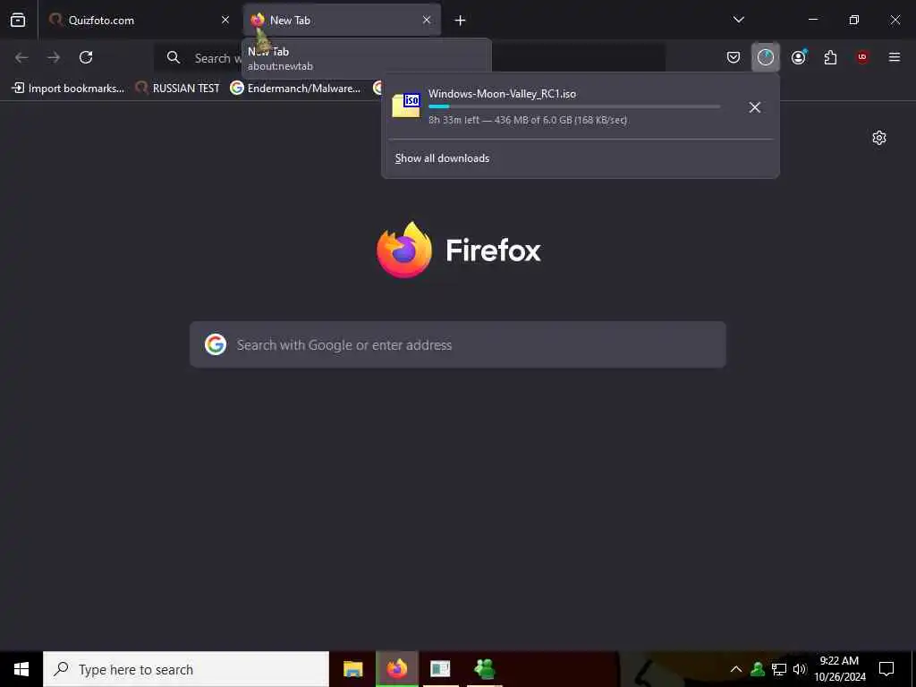Open the Firefox application menu
Screen dimensions: 916x687
[894, 57]
